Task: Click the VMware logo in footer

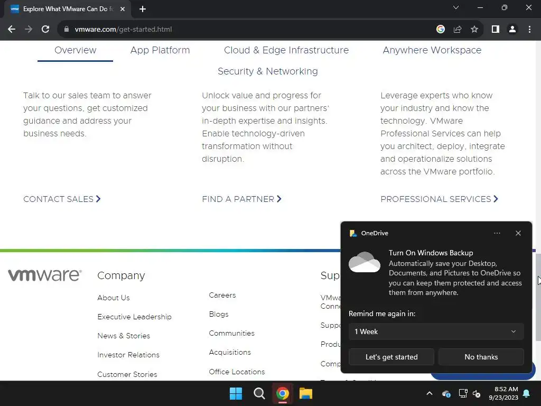Action: pyautogui.click(x=45, y=275)
